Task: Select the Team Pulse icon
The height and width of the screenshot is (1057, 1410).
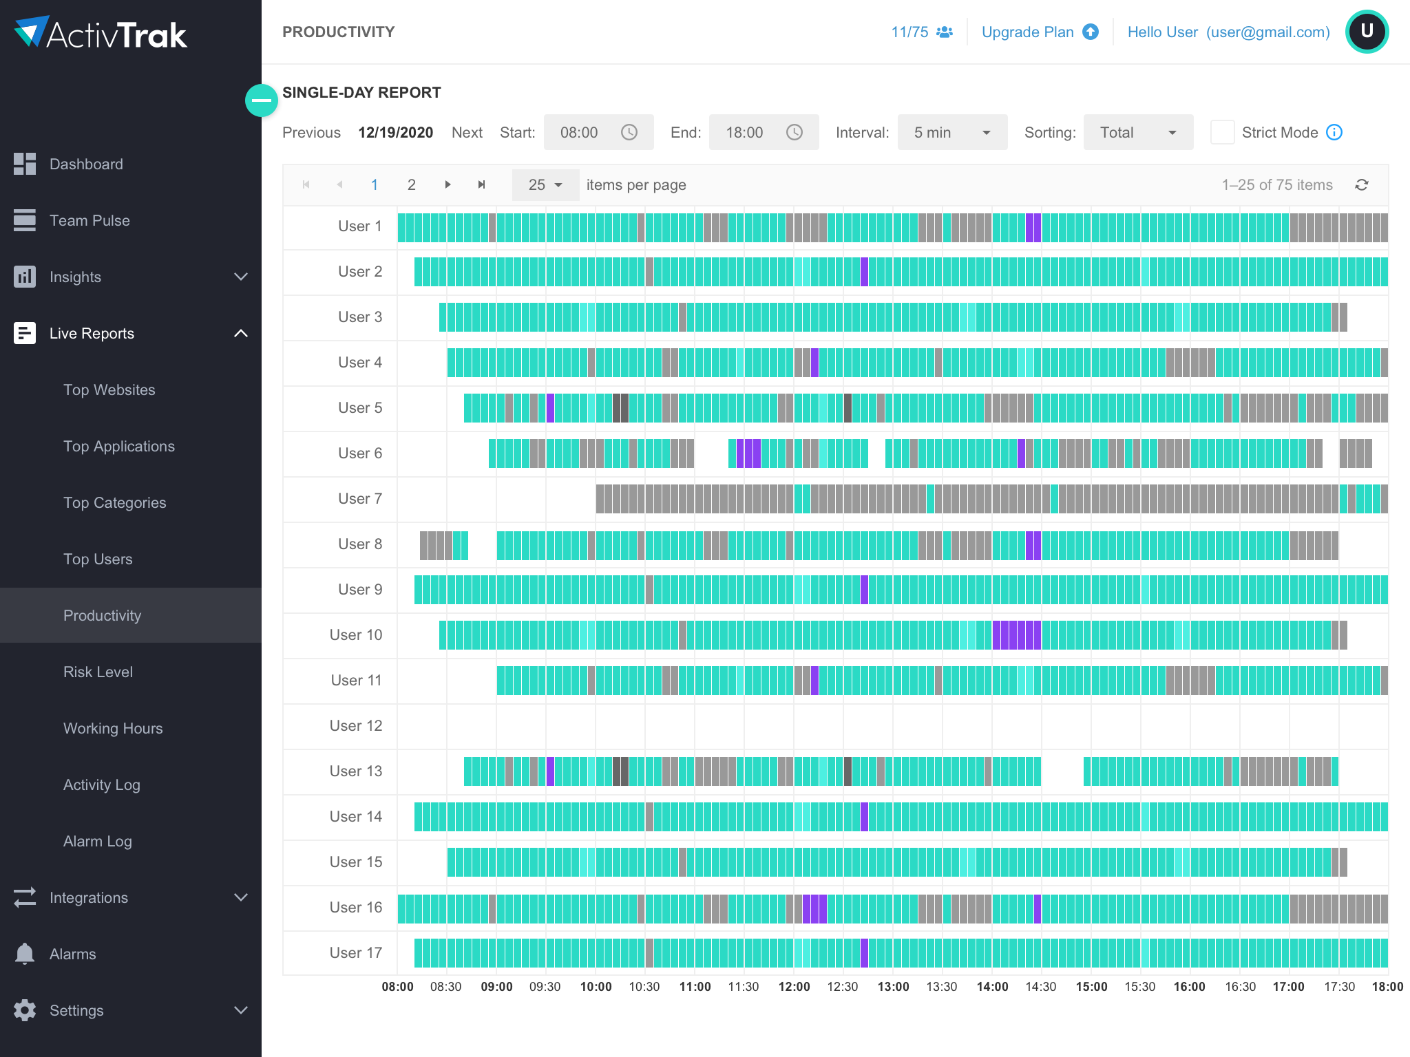Action: click(x=23, y=220)
